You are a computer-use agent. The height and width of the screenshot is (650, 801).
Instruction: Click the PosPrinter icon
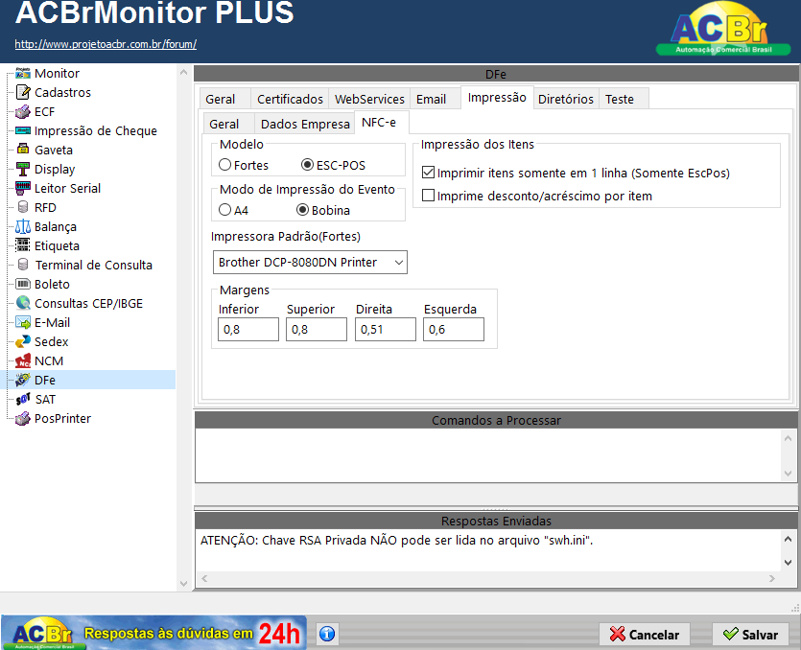pos(23,418)
